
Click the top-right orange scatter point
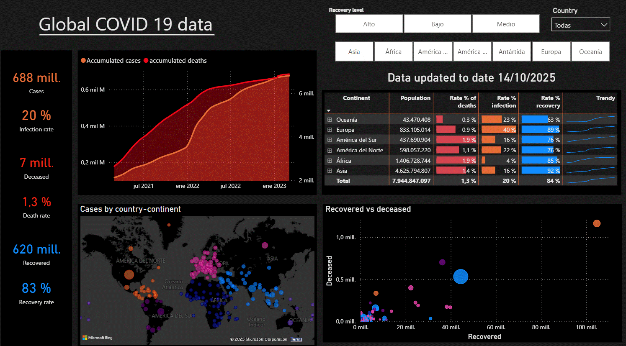pos(597,223)
